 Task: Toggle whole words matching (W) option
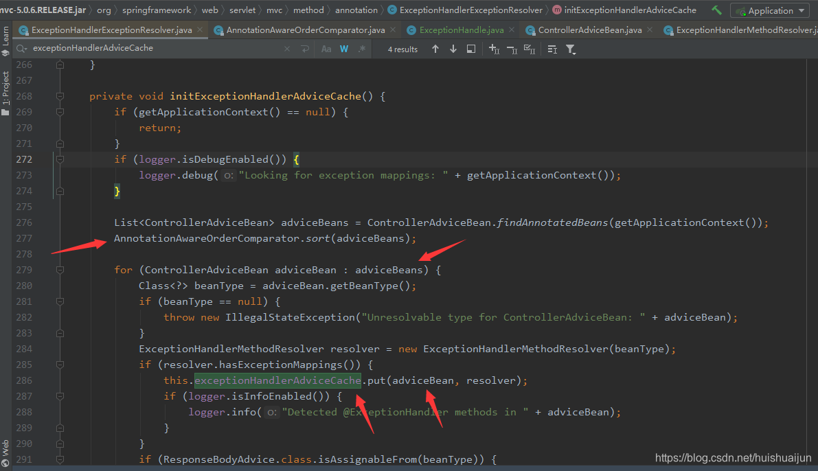(344, 48)
